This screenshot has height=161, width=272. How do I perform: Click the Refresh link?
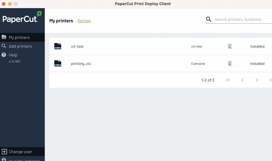click(x=84, y=21)
